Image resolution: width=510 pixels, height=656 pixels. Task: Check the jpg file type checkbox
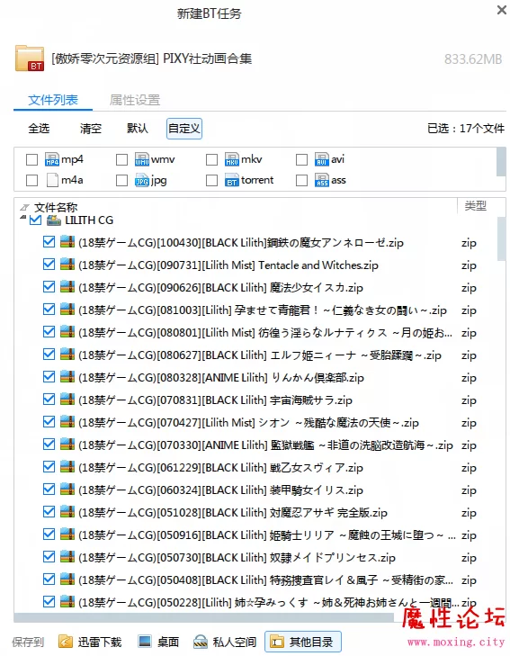121,180
